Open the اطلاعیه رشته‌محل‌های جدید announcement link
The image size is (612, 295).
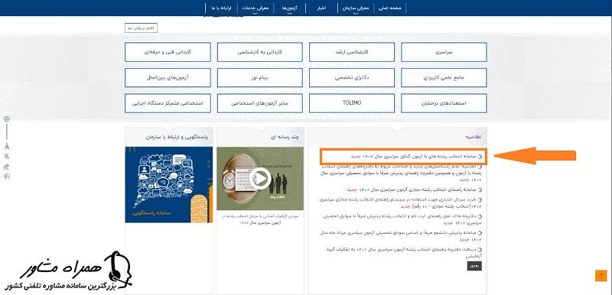401,173
